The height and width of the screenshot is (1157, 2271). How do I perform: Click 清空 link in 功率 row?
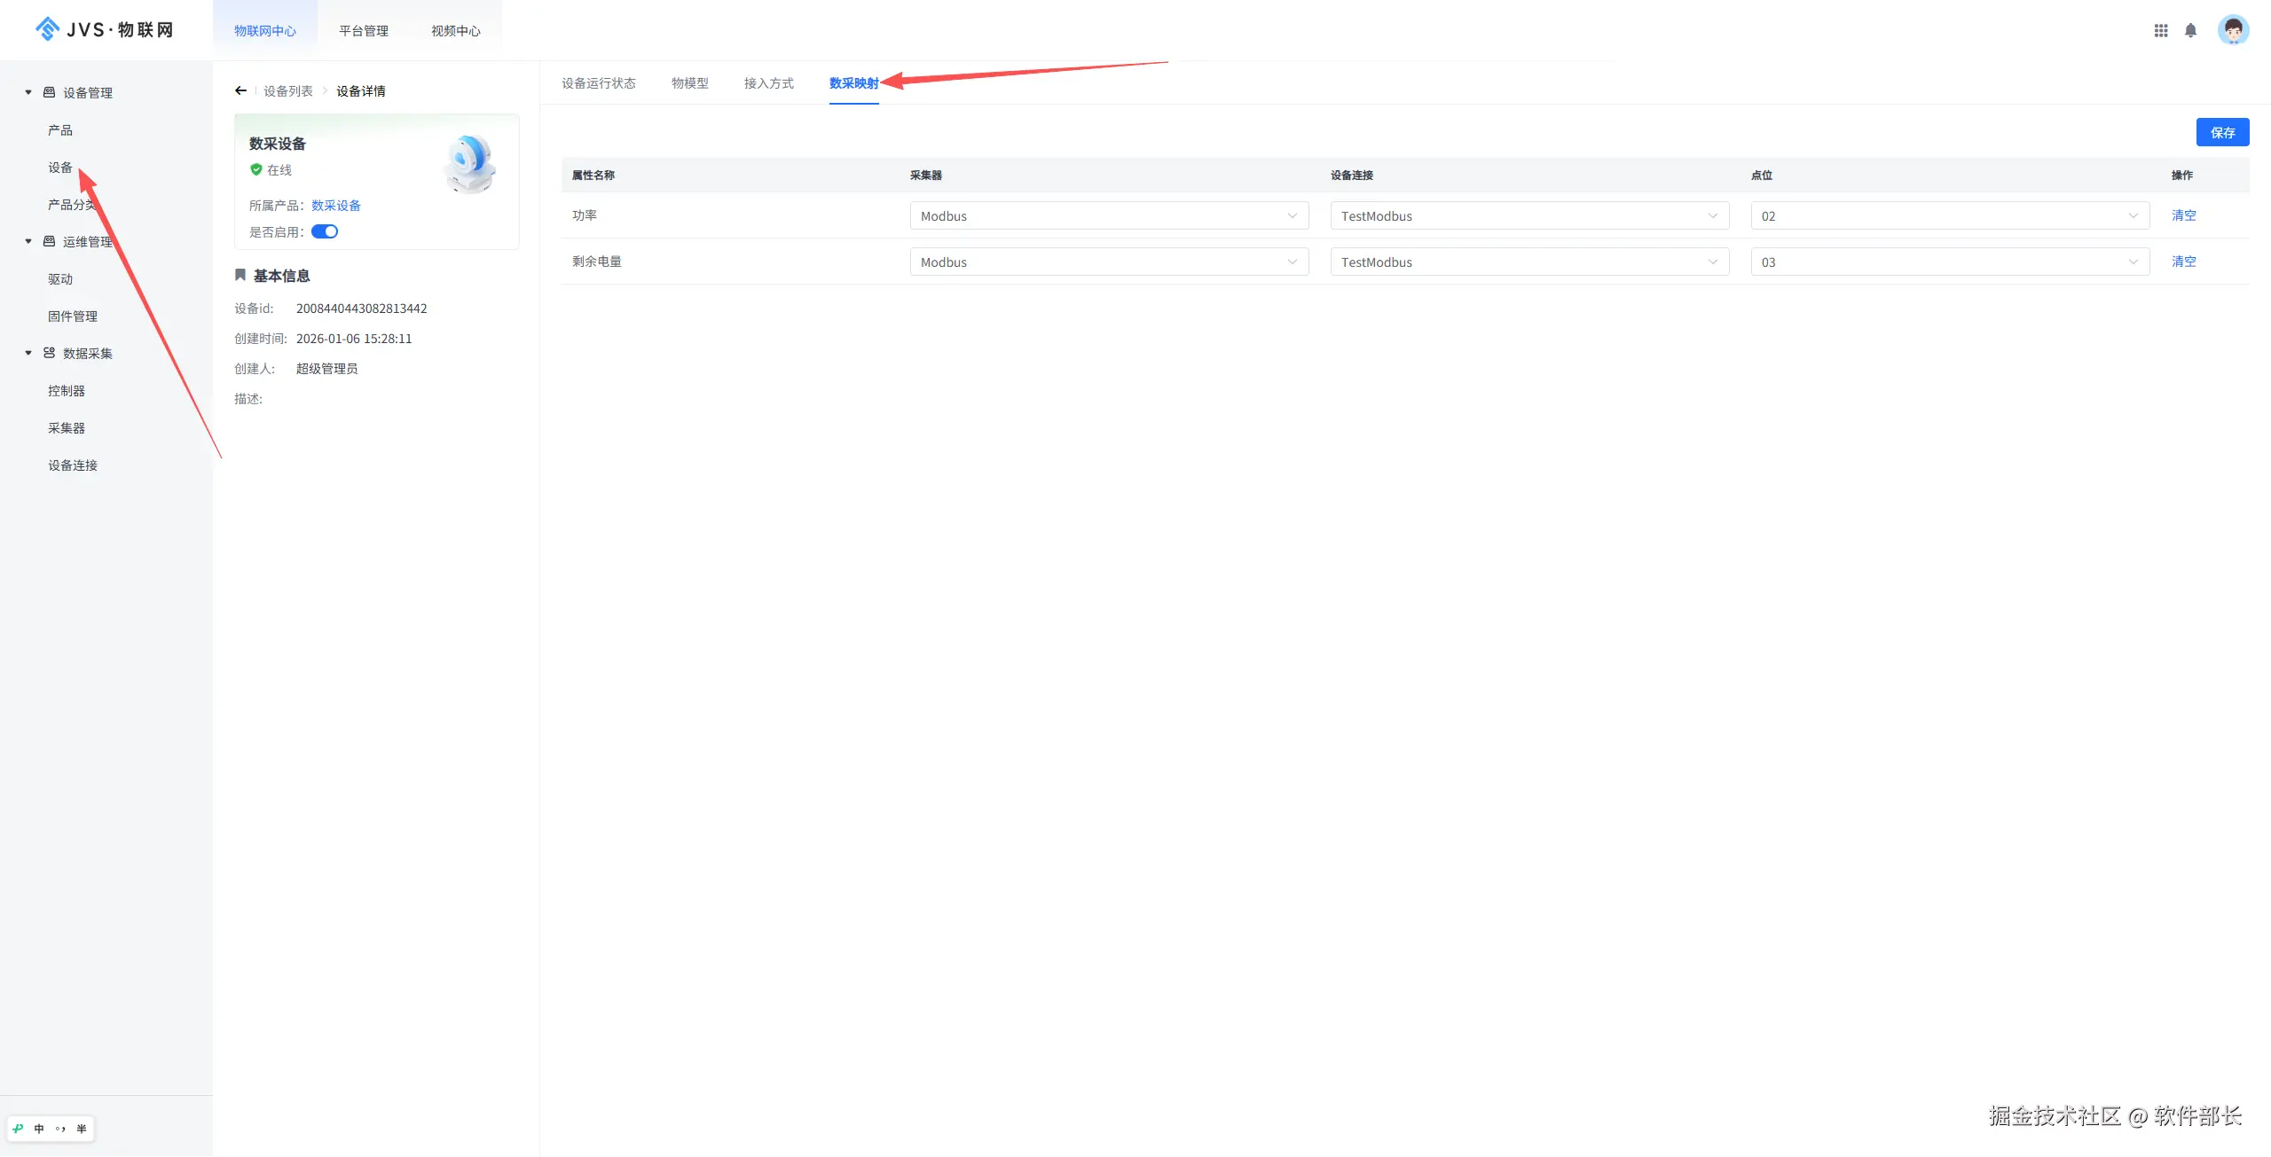click(2183, 215)
